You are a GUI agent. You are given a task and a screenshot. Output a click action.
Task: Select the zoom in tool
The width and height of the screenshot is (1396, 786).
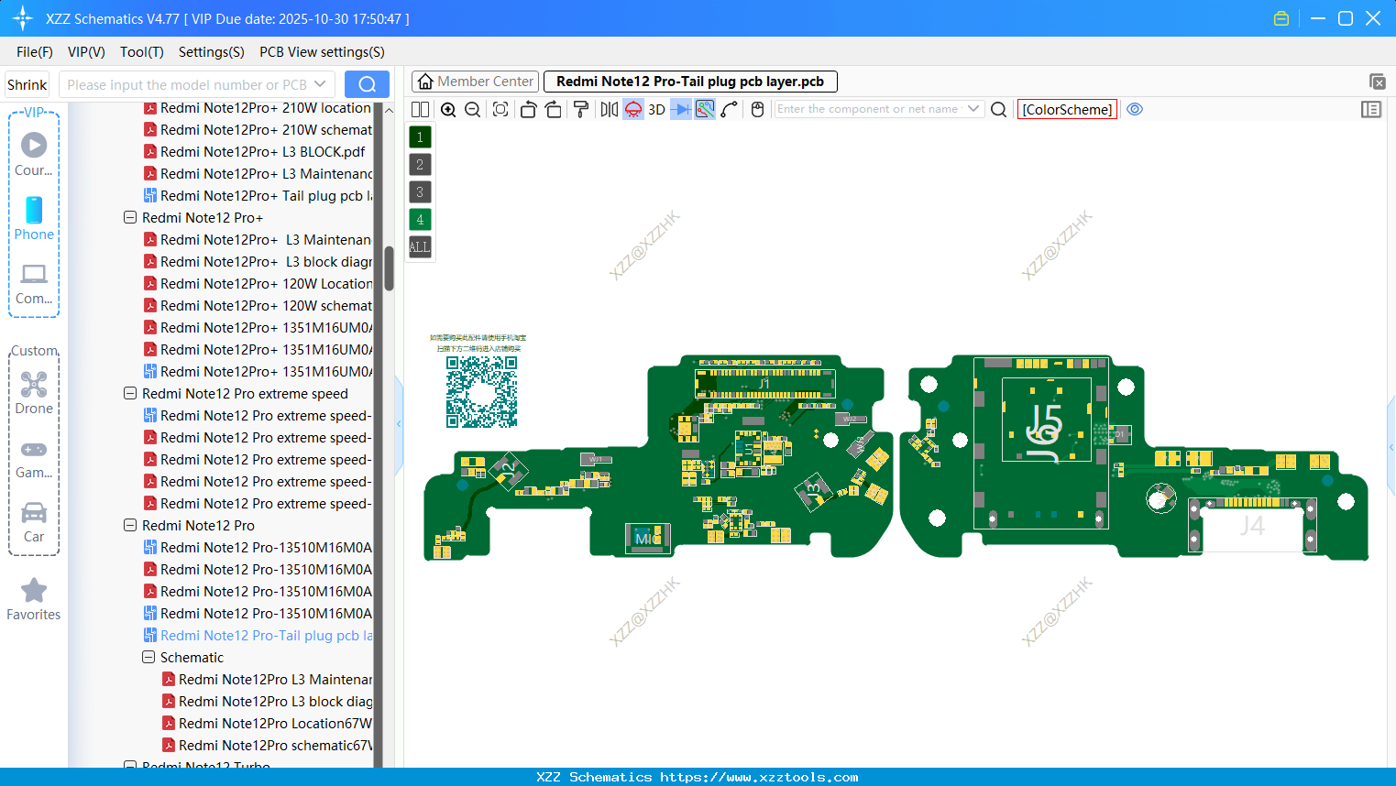tap(448, 108)
